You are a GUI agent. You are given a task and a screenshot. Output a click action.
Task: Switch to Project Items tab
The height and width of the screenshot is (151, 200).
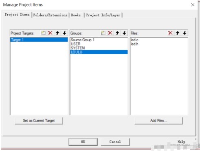[17, 15]
